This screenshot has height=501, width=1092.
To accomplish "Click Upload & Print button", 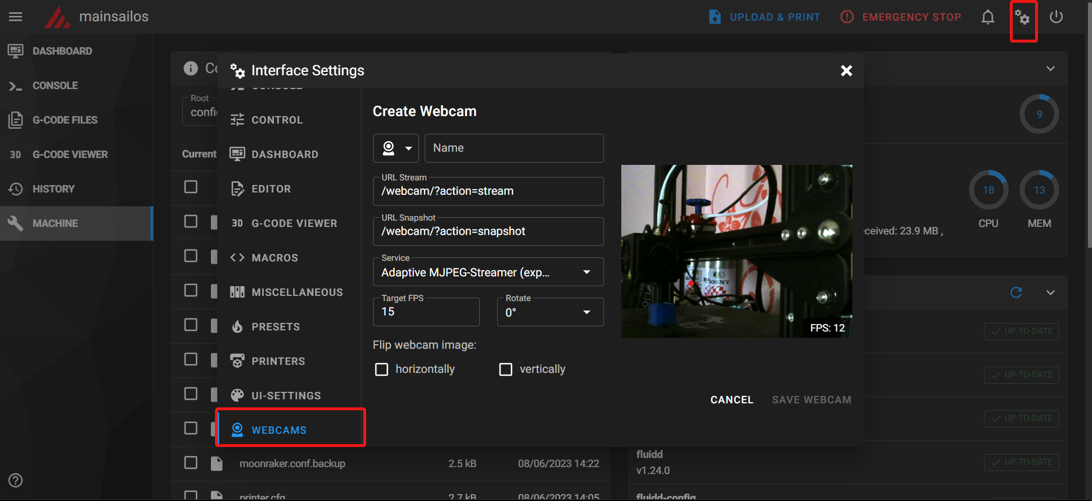I will pos(764,17).
